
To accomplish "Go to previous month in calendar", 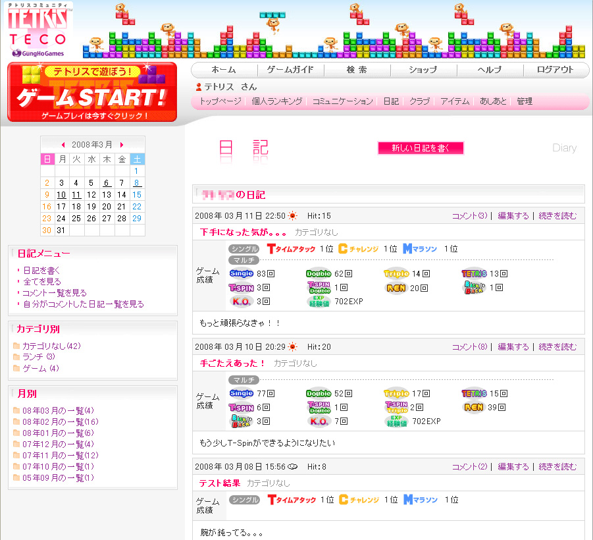I will 63,145.
